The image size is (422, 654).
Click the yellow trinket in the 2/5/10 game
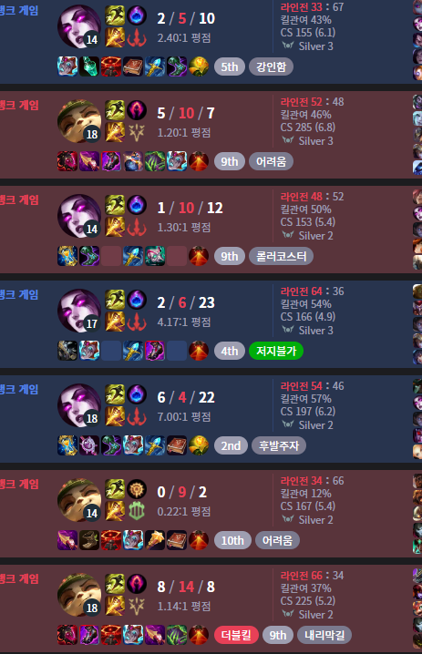(x=199, y=66)
